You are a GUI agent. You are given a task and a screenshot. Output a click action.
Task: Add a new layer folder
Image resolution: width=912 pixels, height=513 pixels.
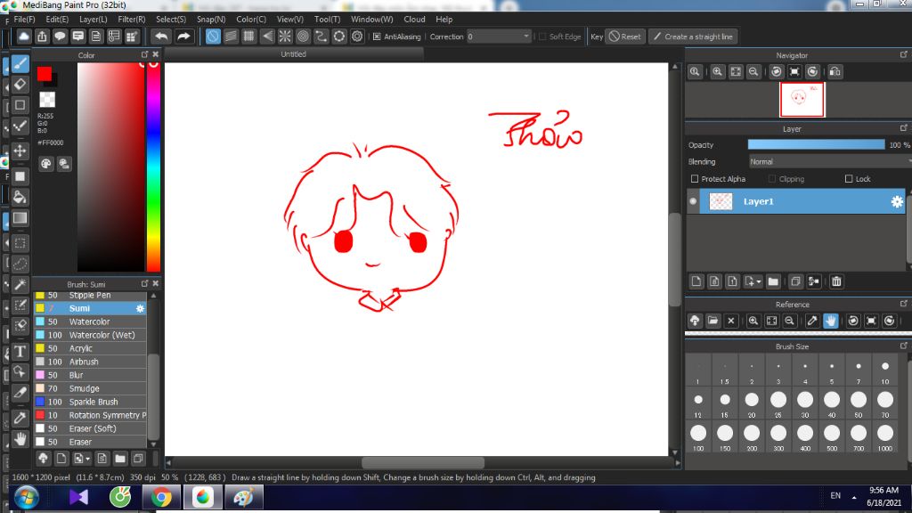coord(773,281)
